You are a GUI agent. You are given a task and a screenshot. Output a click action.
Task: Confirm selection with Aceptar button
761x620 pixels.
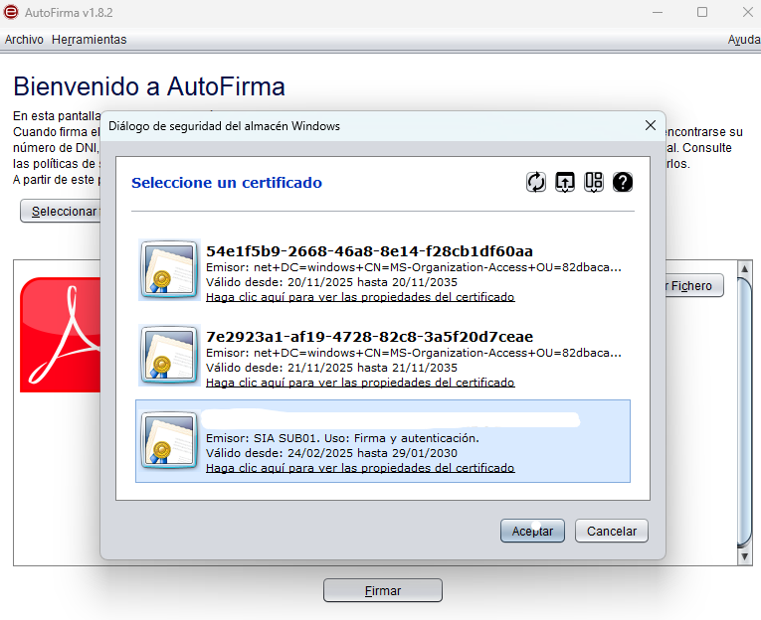[x=532, y=531]
